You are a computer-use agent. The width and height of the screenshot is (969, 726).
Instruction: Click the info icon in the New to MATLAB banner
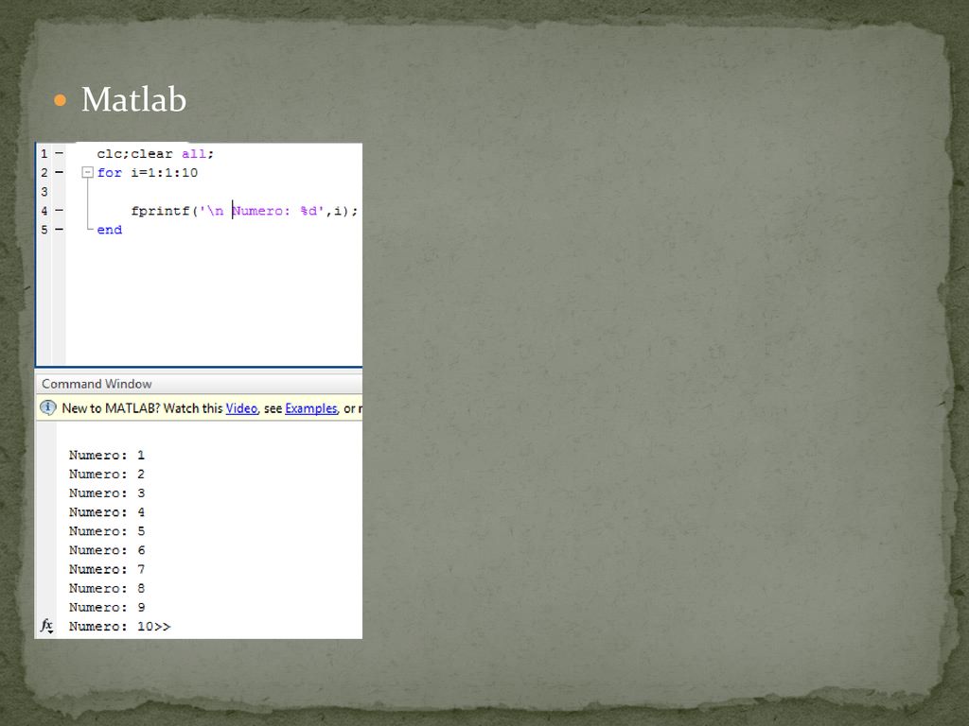(48, 408)
